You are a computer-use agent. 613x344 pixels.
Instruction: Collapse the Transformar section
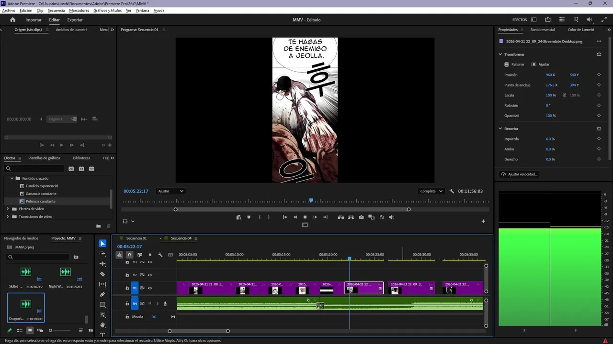500,54
